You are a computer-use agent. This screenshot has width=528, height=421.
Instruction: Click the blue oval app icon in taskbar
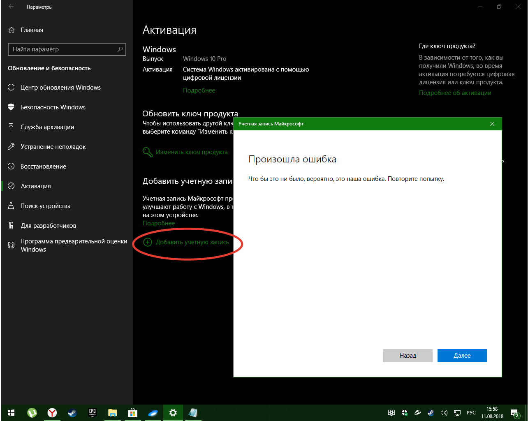(x=153, y=413)
